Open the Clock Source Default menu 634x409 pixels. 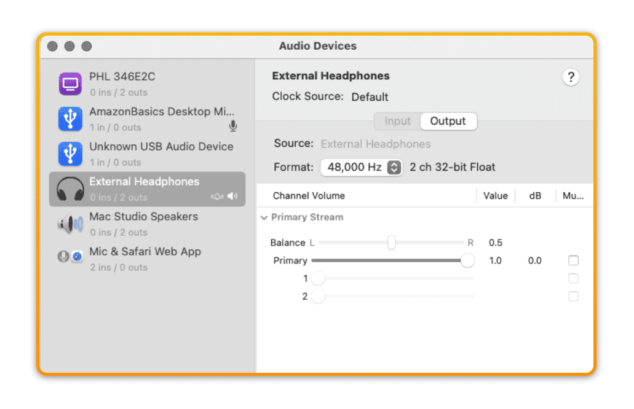coord(370,97)
